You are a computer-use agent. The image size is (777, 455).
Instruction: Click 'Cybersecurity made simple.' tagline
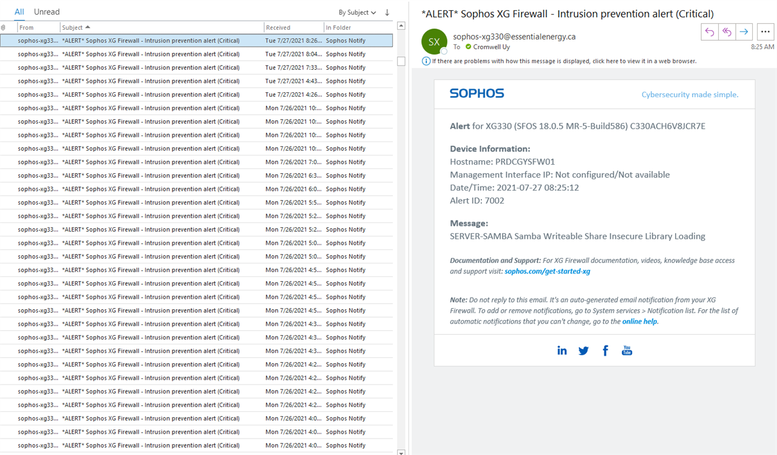tap(690, 94)
